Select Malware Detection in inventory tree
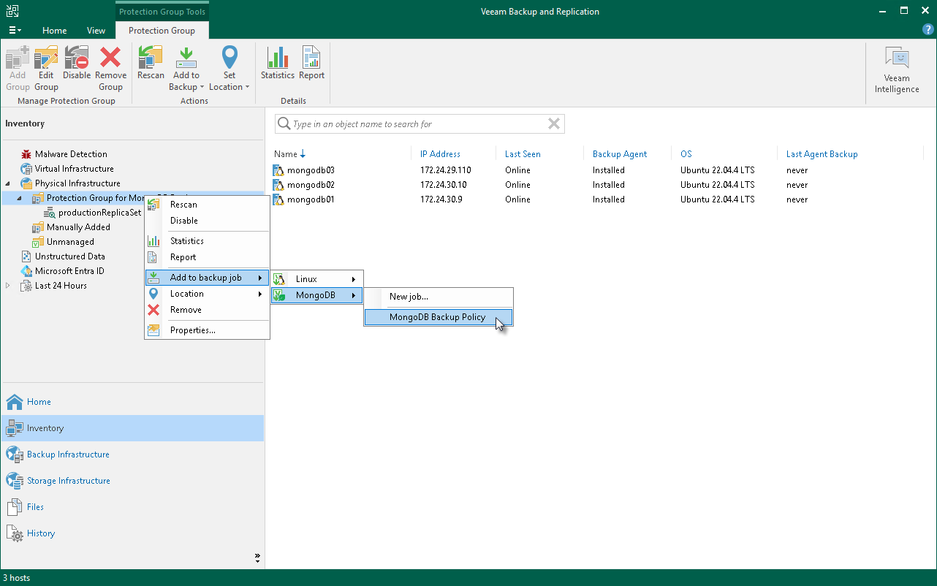Image resolution: width=937 pixels, height=586 pixels. pyautogui.click(x=71, y=154)
